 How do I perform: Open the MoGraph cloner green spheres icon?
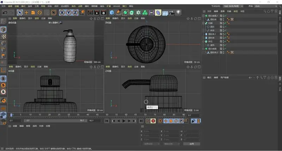point(145,13)
